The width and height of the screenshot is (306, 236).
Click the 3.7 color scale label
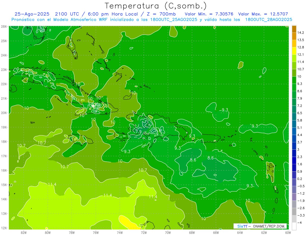pyautogui.click(x=300, y=142)
